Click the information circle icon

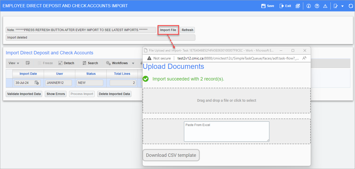point(308,6)
